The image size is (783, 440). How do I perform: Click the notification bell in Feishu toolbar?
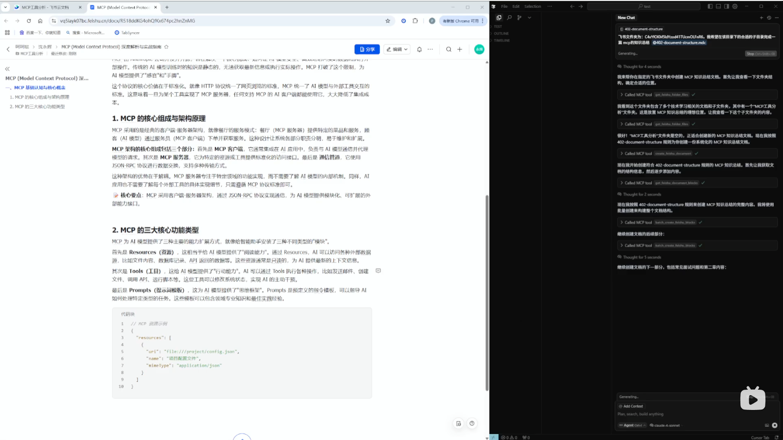pyautogui.click(x=419, y=49)
